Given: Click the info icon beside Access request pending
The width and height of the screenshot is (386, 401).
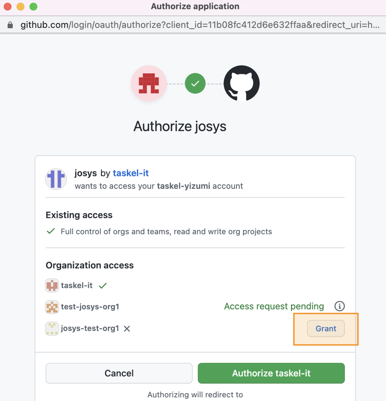Looking at the screenshot, I should pos(340,306).
